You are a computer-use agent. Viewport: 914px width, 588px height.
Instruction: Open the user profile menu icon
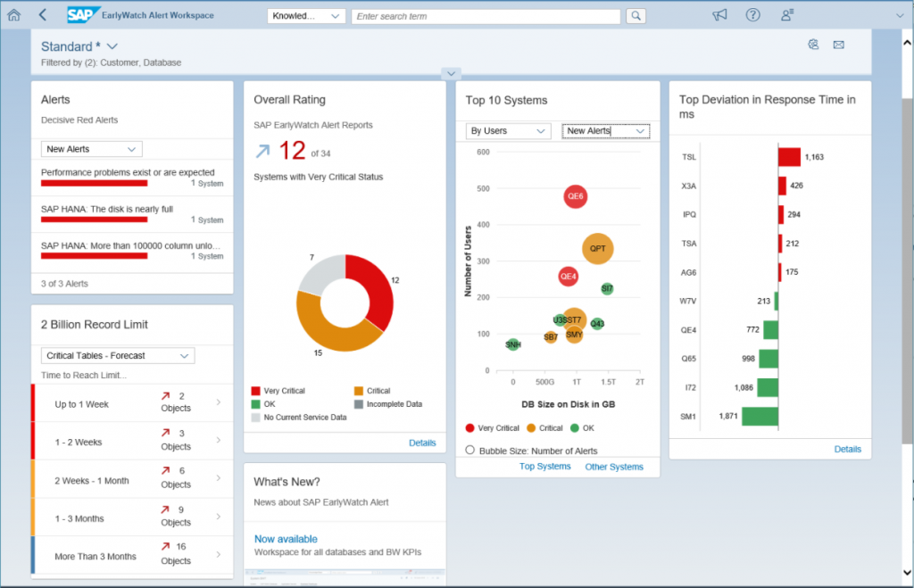coord(787,15)
